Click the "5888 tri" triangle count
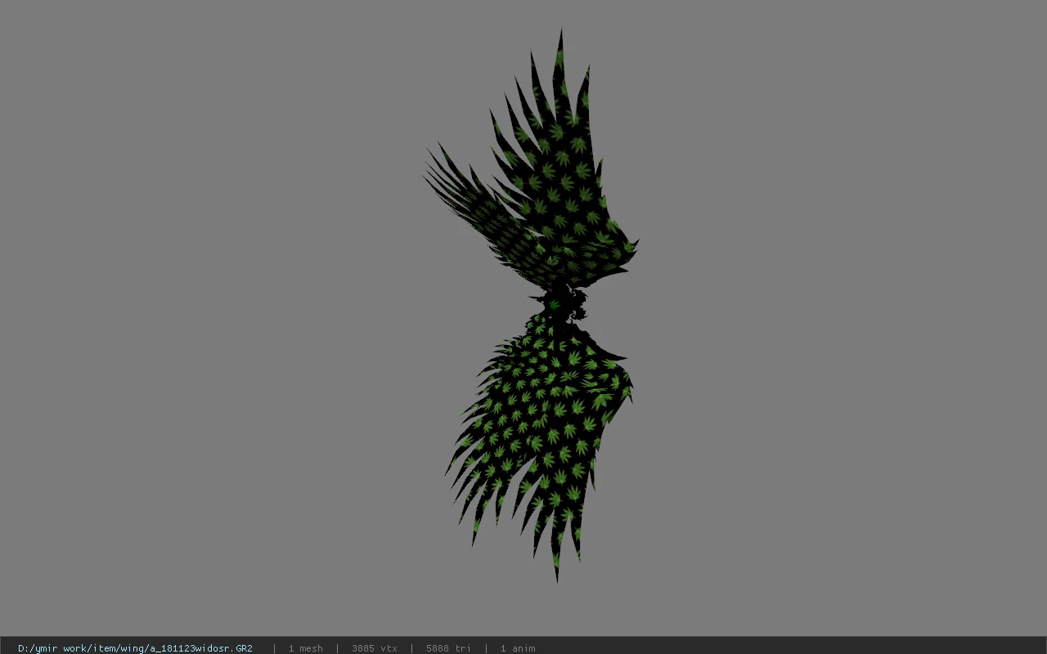Viewport: 1047px width, 654px height. tap(448, 648)
